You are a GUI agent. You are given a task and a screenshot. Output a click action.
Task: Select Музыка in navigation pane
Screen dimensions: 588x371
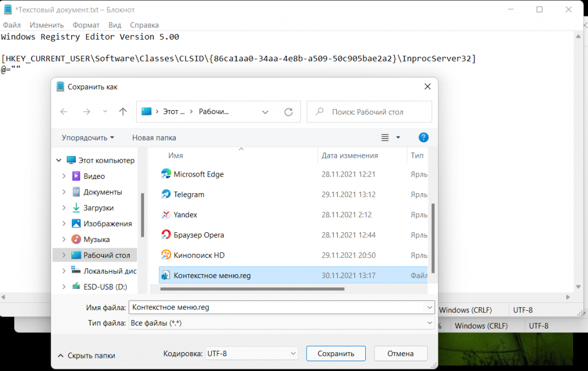click(x=96, y=239)
